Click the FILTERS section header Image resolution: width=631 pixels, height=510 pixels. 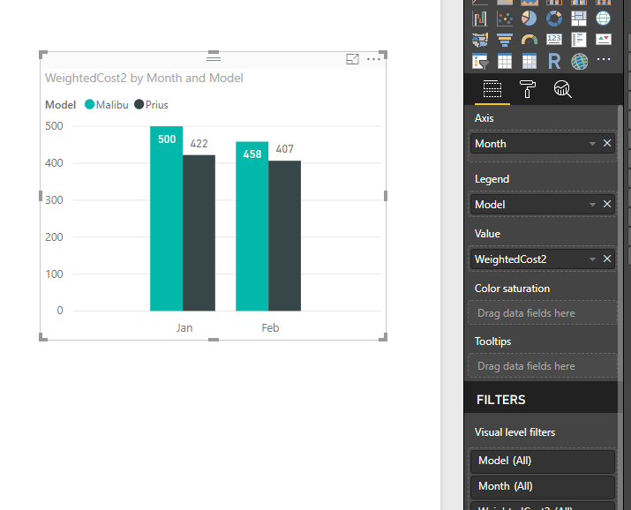(501, 400)
